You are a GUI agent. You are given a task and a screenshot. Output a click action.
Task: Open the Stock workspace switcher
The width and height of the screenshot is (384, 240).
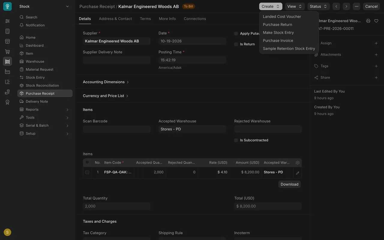(x=44, y=6)
